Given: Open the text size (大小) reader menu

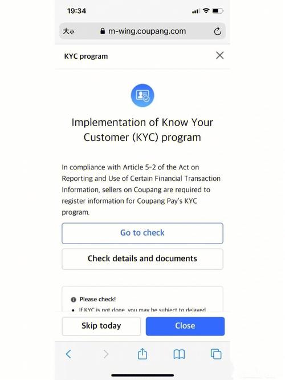Looking at the screenshot, I should pos(68,31).
